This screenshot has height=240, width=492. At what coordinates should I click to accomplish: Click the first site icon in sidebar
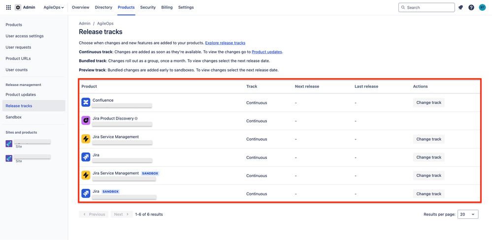pyautogui.click(x=9, y=144)
